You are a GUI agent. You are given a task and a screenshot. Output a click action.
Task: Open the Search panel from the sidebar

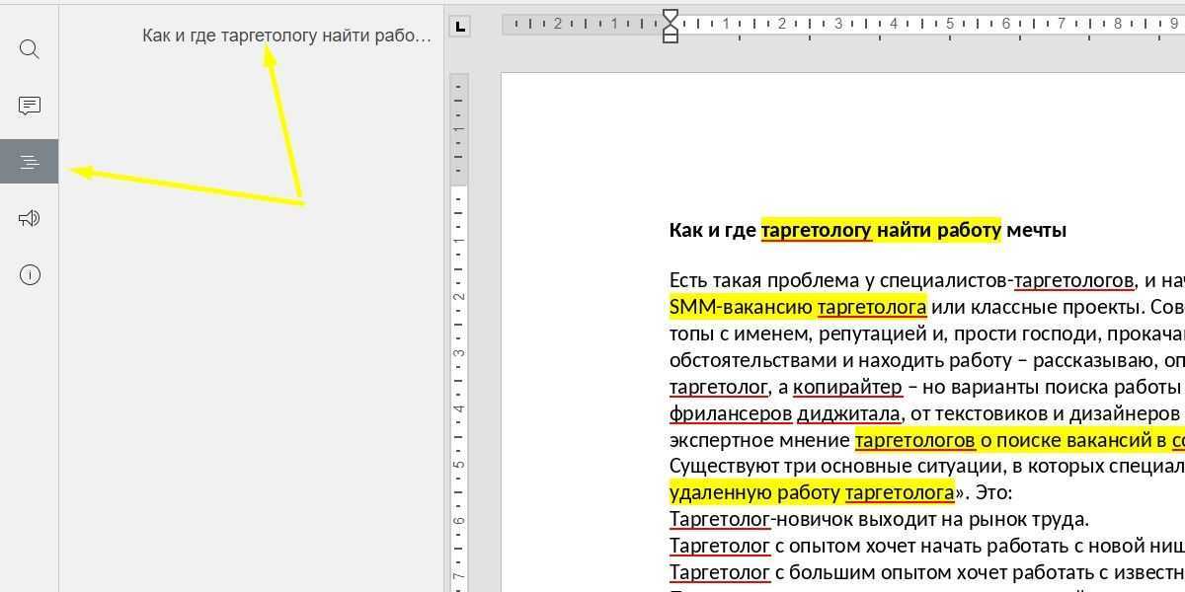tap(30, 49)
